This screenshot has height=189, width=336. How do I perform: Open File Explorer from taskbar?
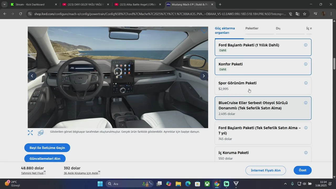(178, 184)
